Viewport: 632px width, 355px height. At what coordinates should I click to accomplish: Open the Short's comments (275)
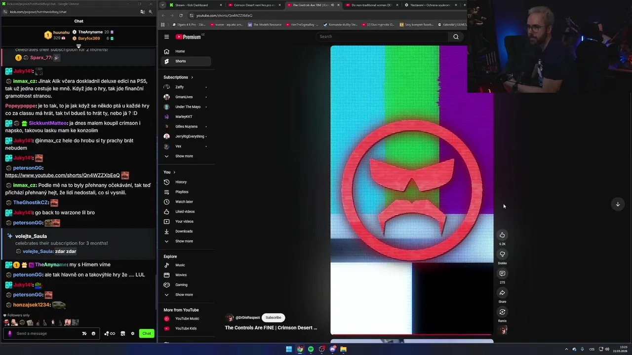click(502, 273)
